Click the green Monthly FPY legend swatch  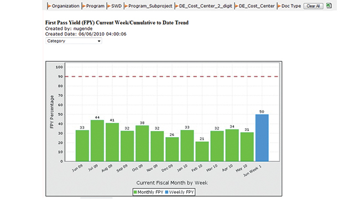click(x=135, y=192)
